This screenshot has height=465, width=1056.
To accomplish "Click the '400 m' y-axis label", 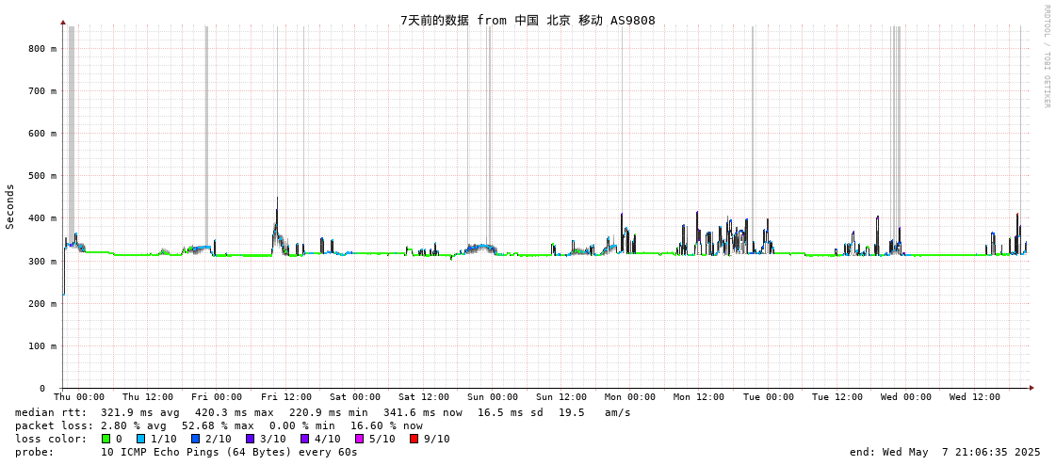I will point(42,218).
